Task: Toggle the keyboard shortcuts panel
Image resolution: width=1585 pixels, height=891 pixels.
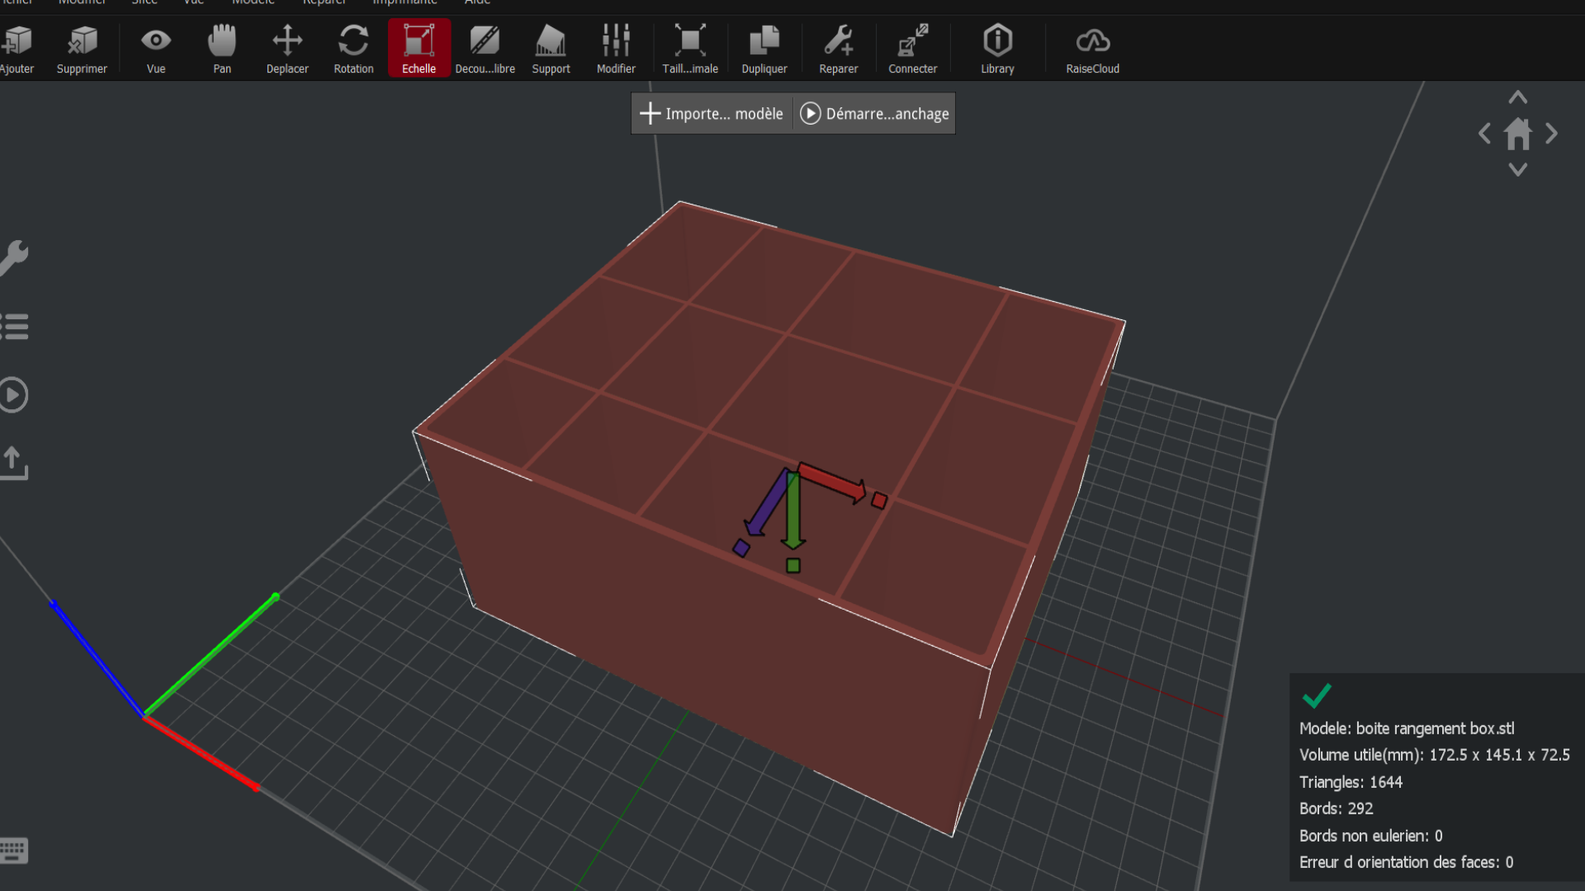Action: [13, 850]
